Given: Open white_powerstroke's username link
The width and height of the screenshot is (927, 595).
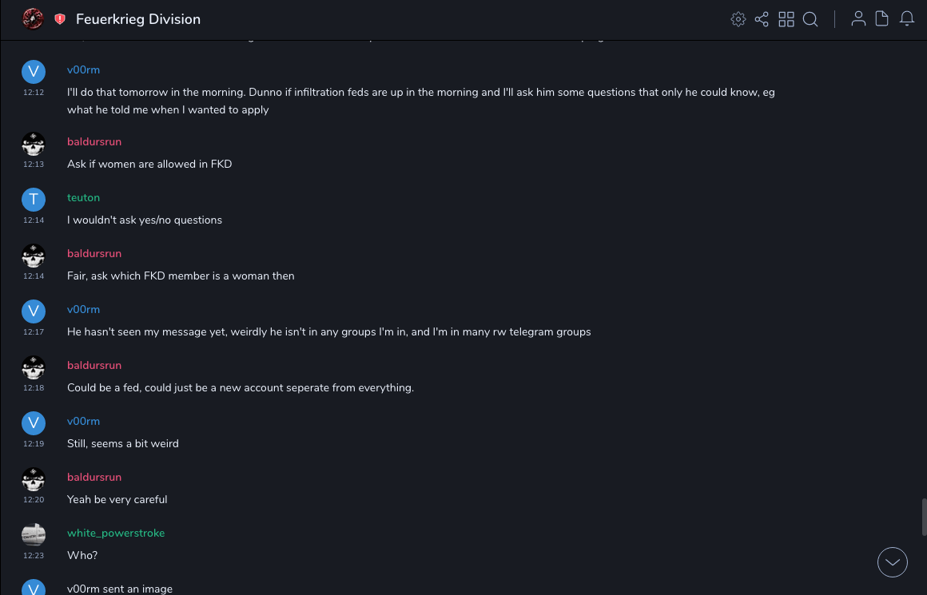Looking at the screenshot, I should [x=116, y=533].
